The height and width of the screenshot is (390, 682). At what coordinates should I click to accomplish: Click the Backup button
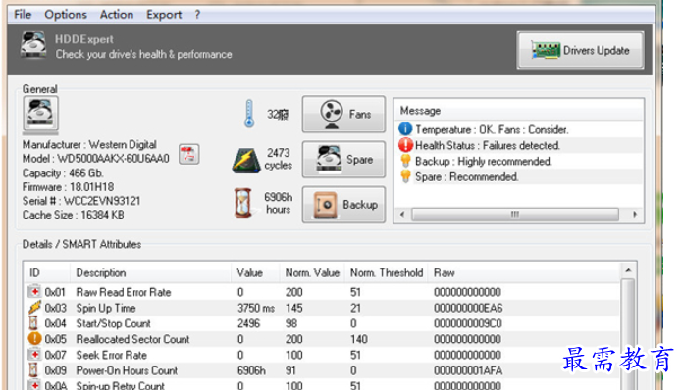pos(343,205)
